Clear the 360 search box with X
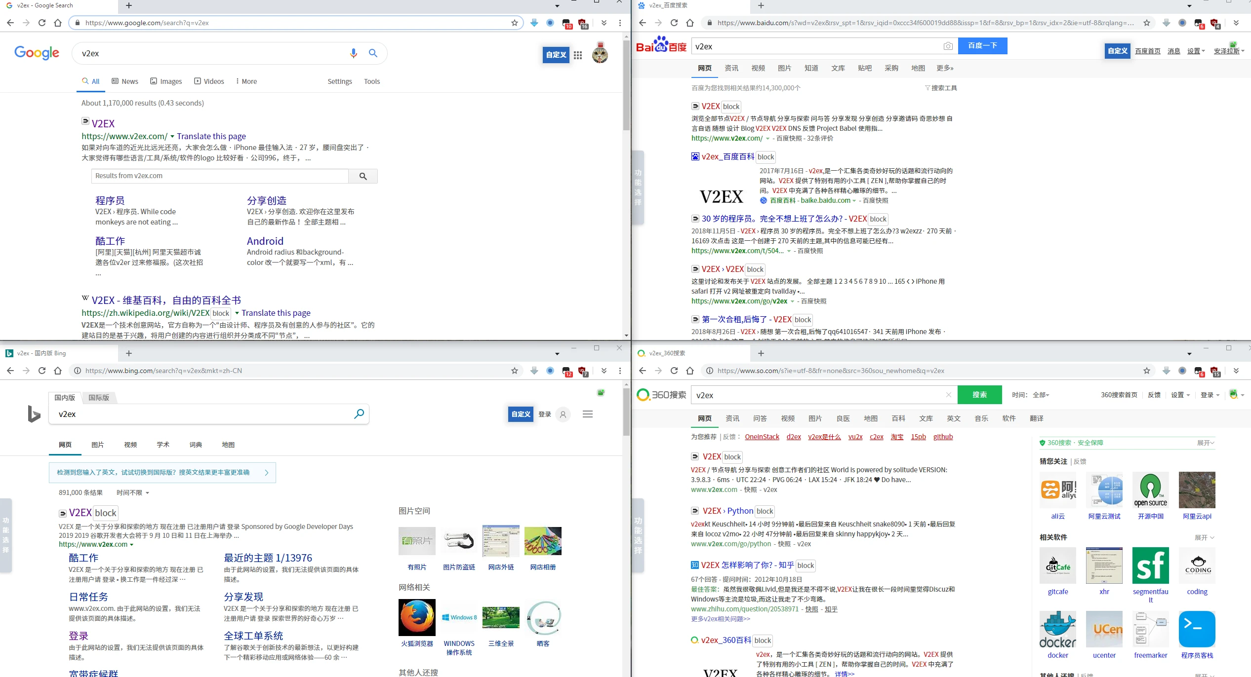This screenshot has width=1251, height=677. (948, 395)
